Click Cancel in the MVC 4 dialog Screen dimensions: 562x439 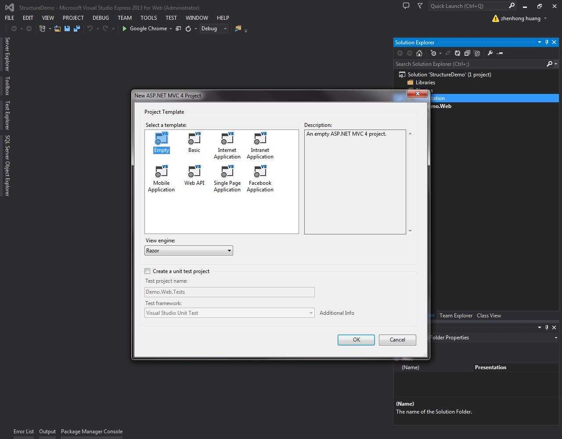coord(397,340)
